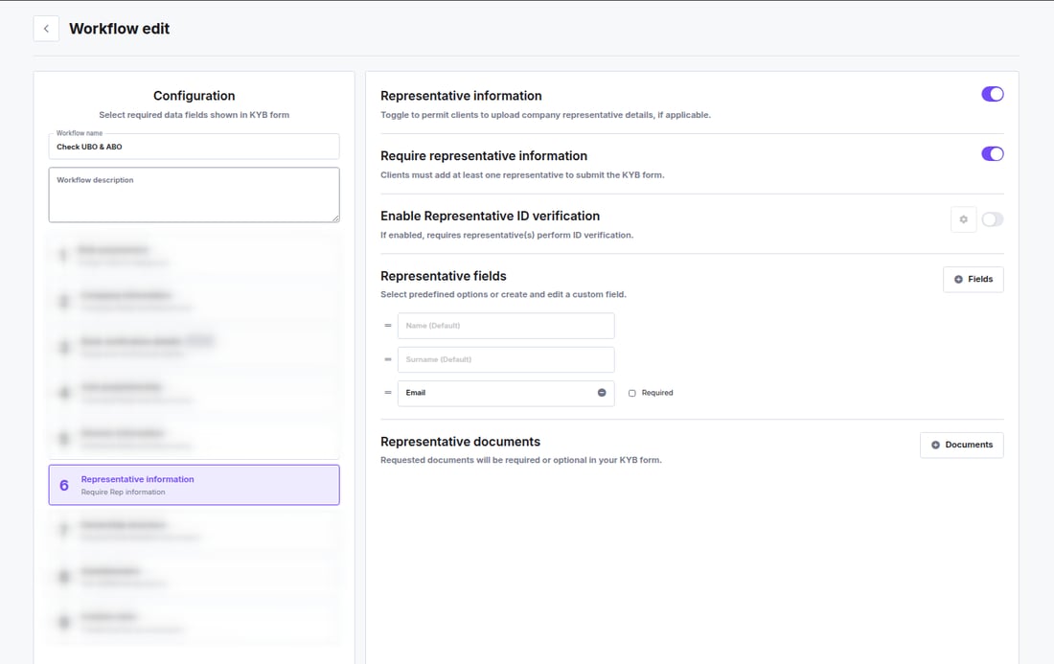Remove the Email field with minus icon
This screenshot has height=664, width=1054.
click(x=602, y=393)
